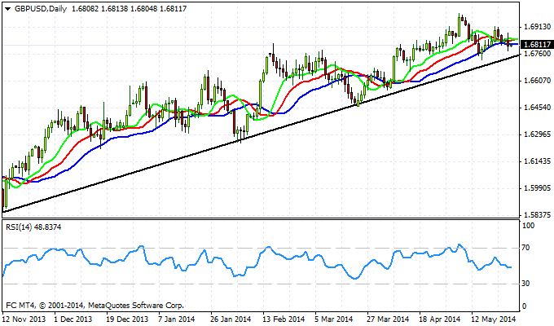Click the triangle arrow beside GBPUSD,Daily
The width and height of the screenshot is (554, 326).
[x=8, y=9]
